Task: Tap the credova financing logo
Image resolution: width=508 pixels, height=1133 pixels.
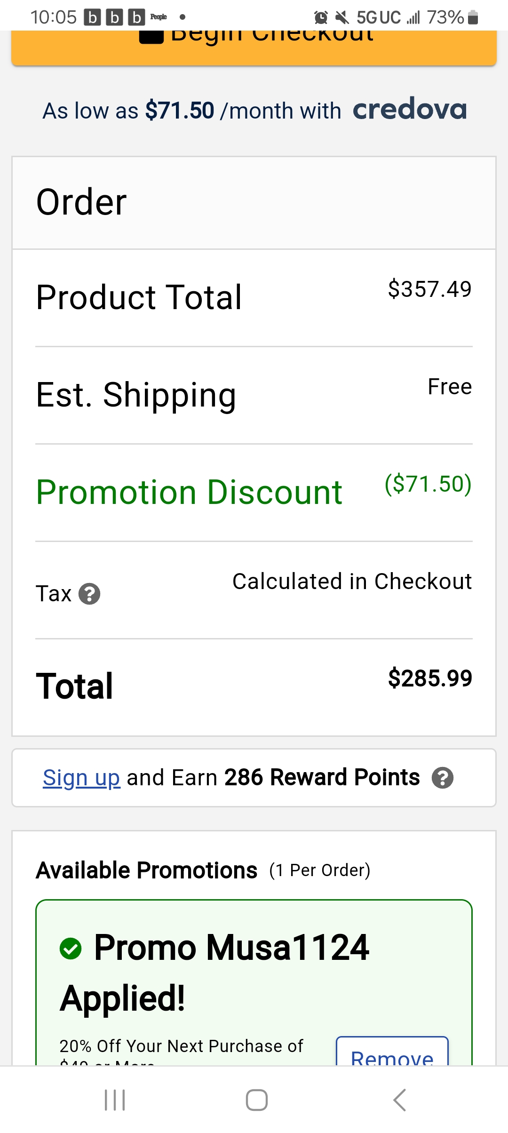Action: 410,109
